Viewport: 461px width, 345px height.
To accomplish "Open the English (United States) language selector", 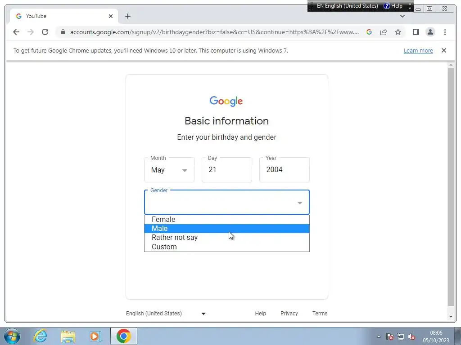I will click(166, 313).
